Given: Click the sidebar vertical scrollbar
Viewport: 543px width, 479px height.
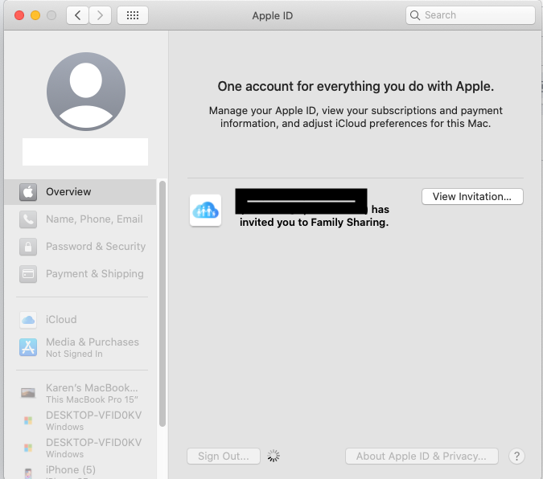Looking at the screenshot, I should [x=162, y=304].
